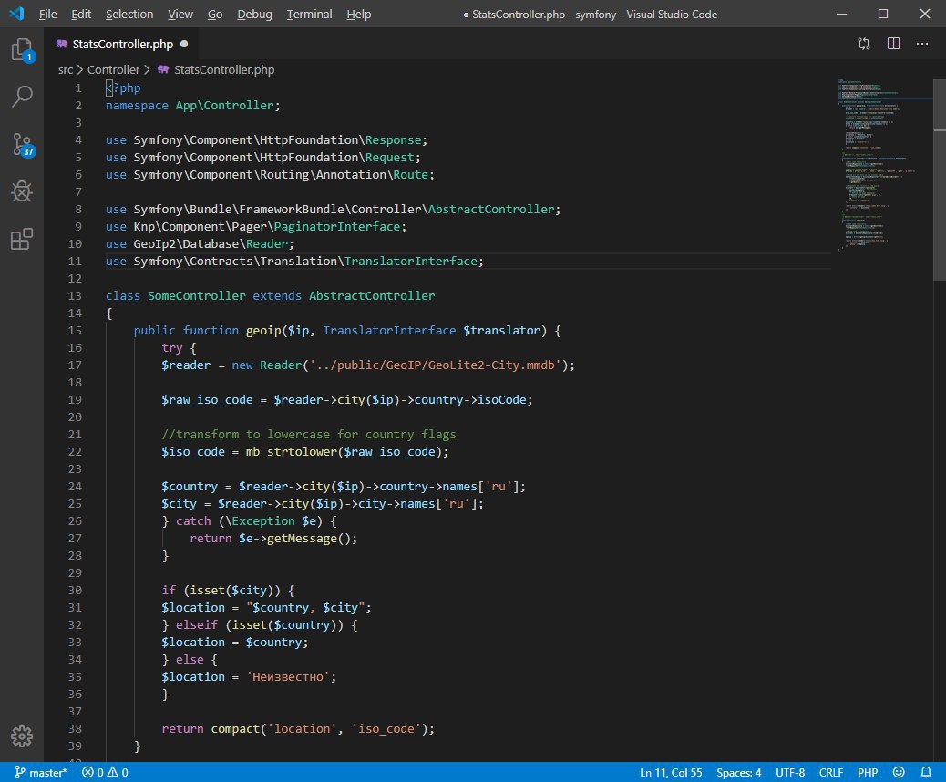The width and height of the screenshot is (946, 782).
Task: Click StatsController.php breadcrumb segment
Action: tap(224, 69)
